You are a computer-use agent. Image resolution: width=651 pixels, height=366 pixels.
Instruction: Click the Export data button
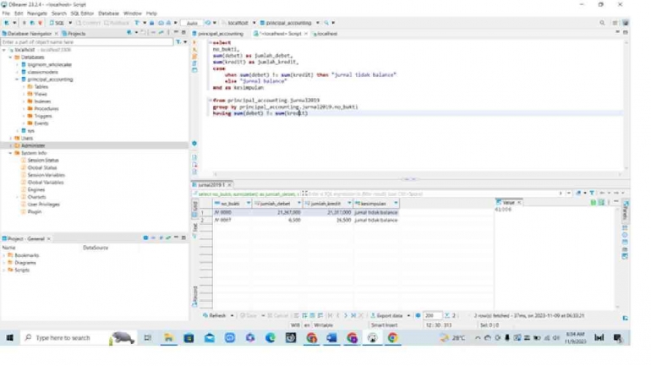coord(387,316)
